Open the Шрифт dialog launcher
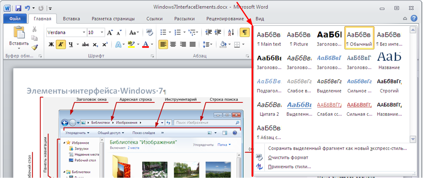The image size is (423, 178). (153, 56)
